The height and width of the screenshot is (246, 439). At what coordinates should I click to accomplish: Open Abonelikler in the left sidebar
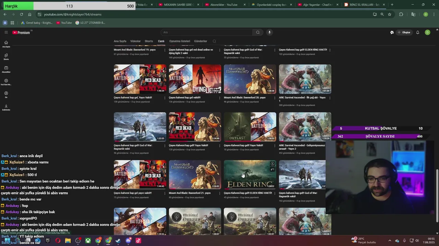point(6,69)
